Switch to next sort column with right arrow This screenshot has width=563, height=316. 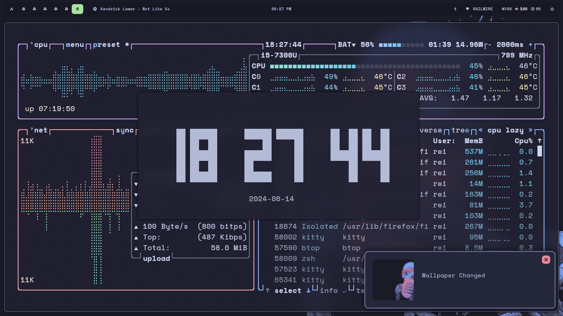point(530,130)
